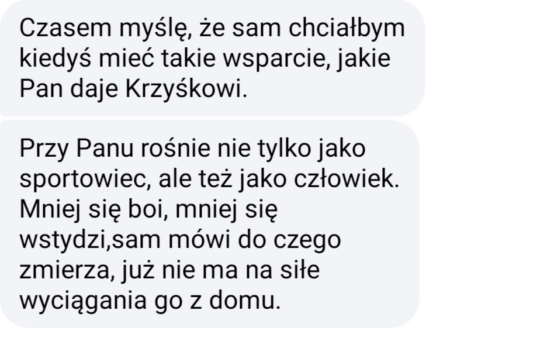Click the word 'Czasem' at message start
Image resolution: width=547 pixels, height=341 pixels.
click(65, 28)
